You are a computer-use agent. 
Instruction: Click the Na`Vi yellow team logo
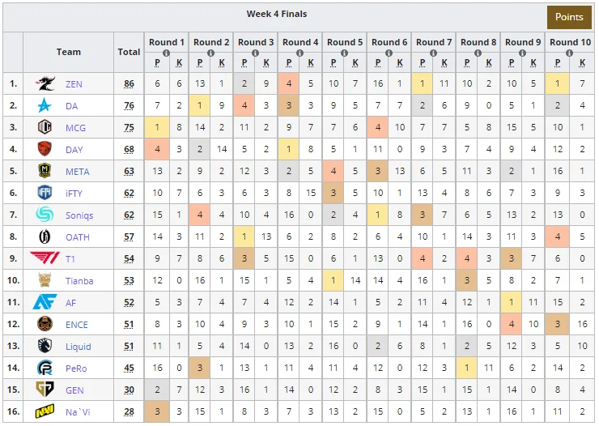45,412
